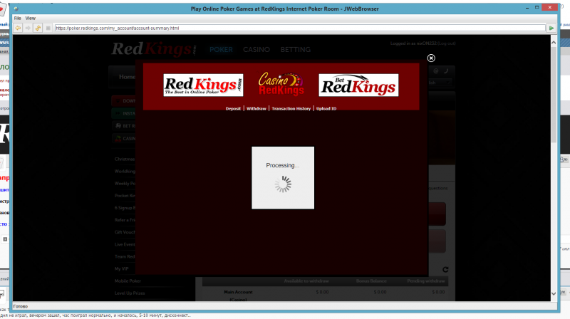The image size is (570, 319).
Task: Click the scrollbar down arrow
Action: click(x=554, y=293)
